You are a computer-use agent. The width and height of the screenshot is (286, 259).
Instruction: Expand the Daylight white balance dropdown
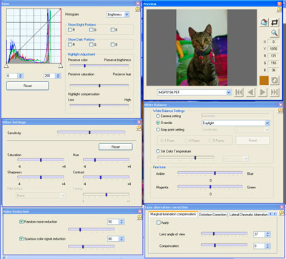point(236,123)
